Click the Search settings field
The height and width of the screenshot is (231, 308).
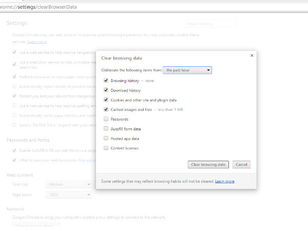(x=211, y=24)
